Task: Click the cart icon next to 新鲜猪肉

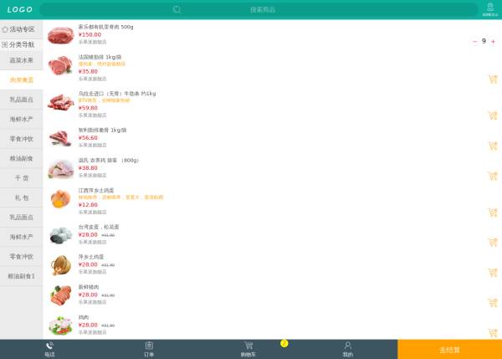Action: click(x=492, y=302)
